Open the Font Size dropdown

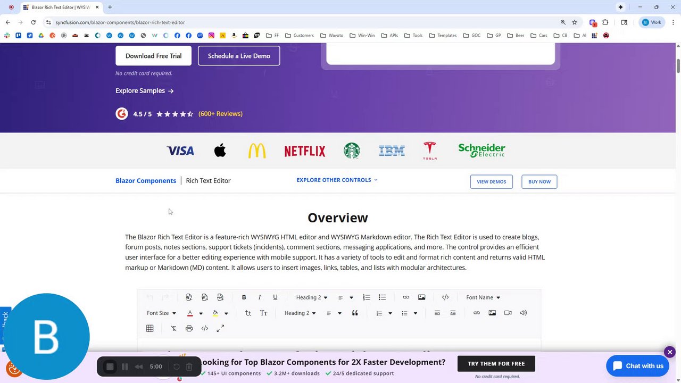(x=161, y=313)
